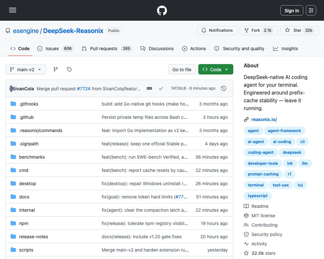The image size is (324, 259).
Task: Open commit 'feat(bench): run SWE-bench Verified'
Action: coord(145,157)
